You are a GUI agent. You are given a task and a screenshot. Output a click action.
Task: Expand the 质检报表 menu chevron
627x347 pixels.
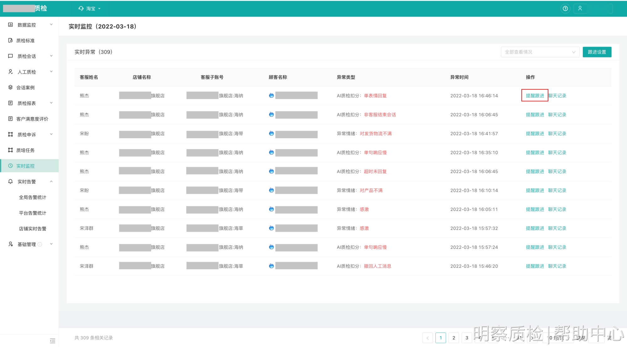click(51, 103)
